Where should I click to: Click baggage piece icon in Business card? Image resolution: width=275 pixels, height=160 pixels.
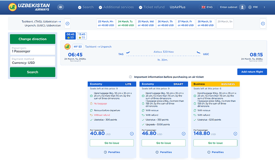click(x=194, y=104)
